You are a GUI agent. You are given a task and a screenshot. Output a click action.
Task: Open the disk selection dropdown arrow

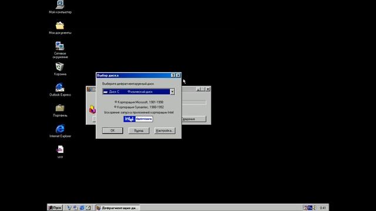click(172, 91)
